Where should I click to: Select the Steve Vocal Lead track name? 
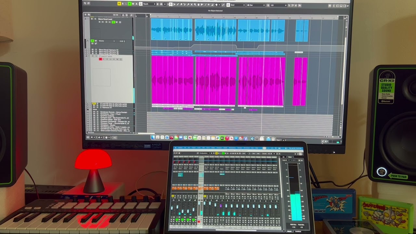click(x=105, y=19)
